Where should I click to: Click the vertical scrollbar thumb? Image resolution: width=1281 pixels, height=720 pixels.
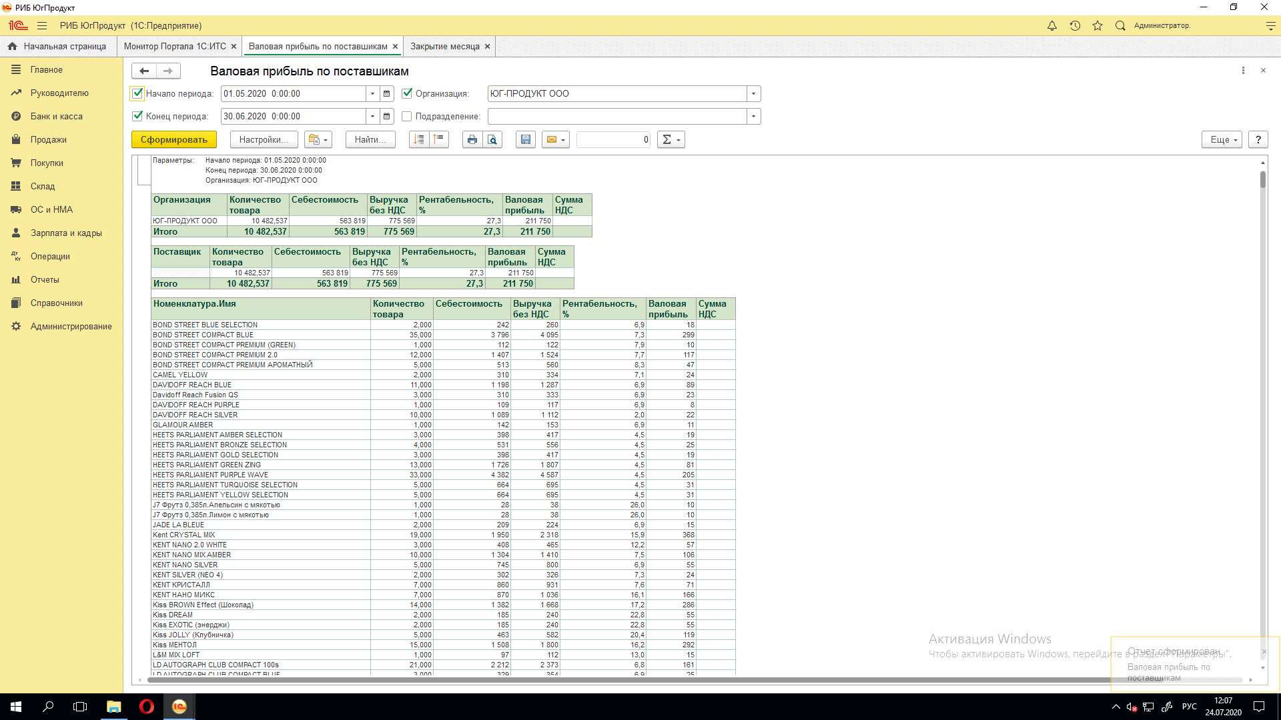pyautogui.click(x=1262, y=179)
